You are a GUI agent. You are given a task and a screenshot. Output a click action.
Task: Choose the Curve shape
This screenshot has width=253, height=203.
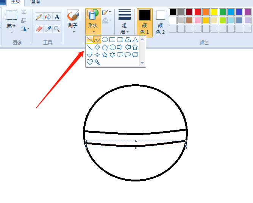[x=97, y=40]
